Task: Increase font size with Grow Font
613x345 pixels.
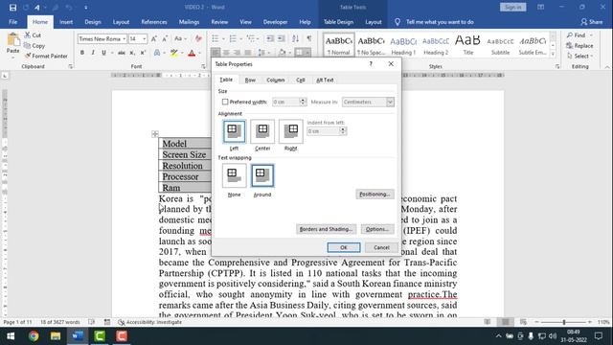Action: click(x=154, y=38)
